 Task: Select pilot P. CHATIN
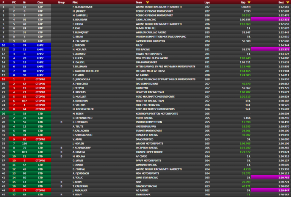(78, 75)
